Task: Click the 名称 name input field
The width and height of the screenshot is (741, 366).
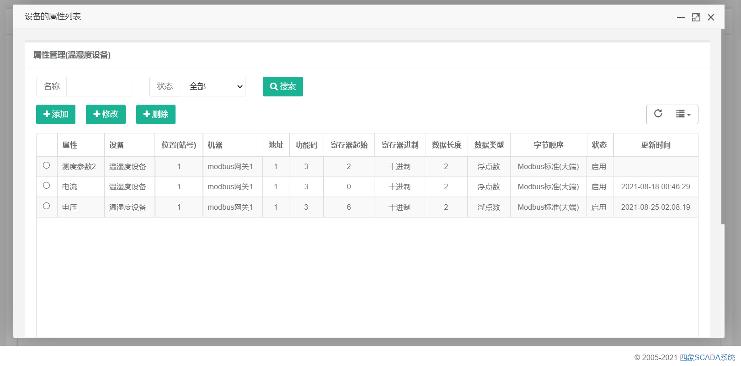Action: pyautogui.click(x=99, y=86)
